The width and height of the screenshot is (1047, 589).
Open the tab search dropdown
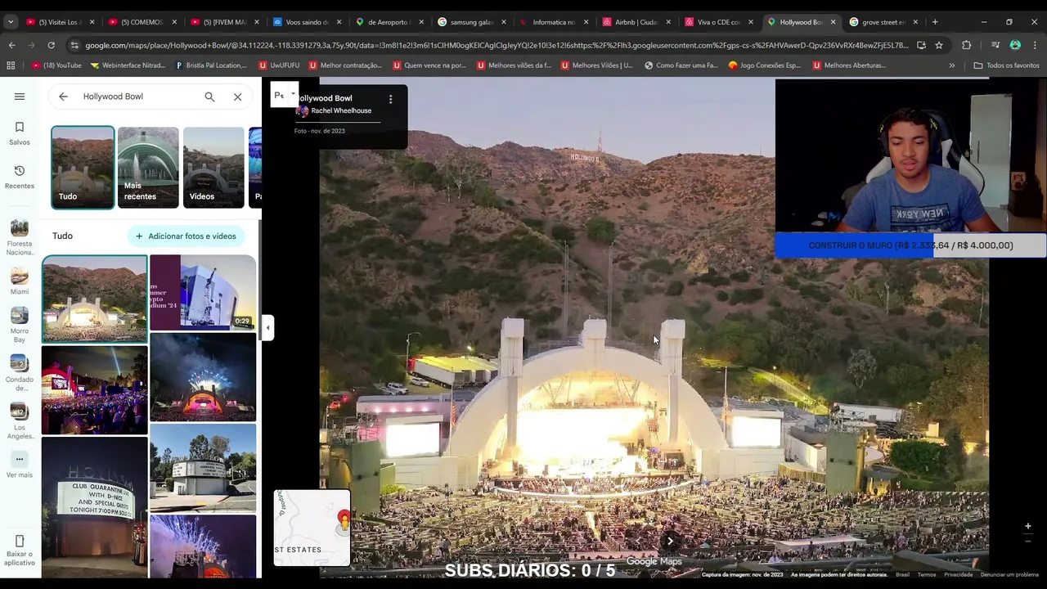click(11, 22)
